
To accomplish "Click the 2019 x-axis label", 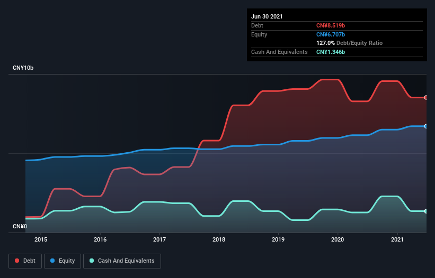I will click(278, 239).
